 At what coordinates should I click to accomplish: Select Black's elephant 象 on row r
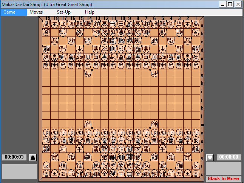point(121,165)
